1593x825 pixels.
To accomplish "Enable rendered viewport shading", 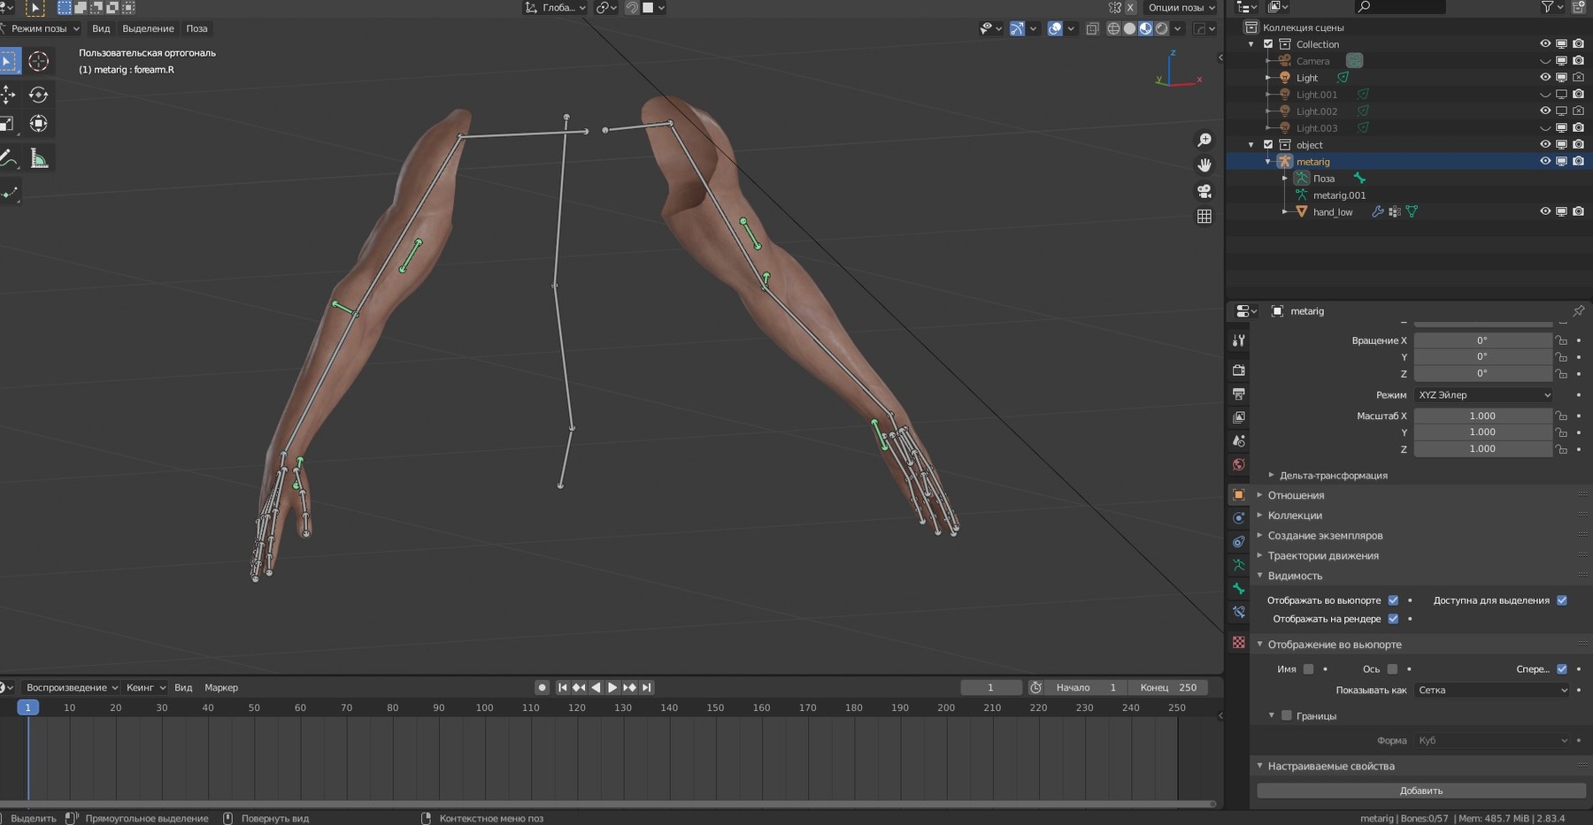I will pos(1160,28).
